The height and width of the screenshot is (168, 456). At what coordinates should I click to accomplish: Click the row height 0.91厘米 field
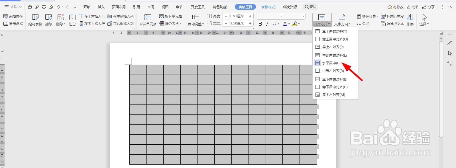coord(238,16)
